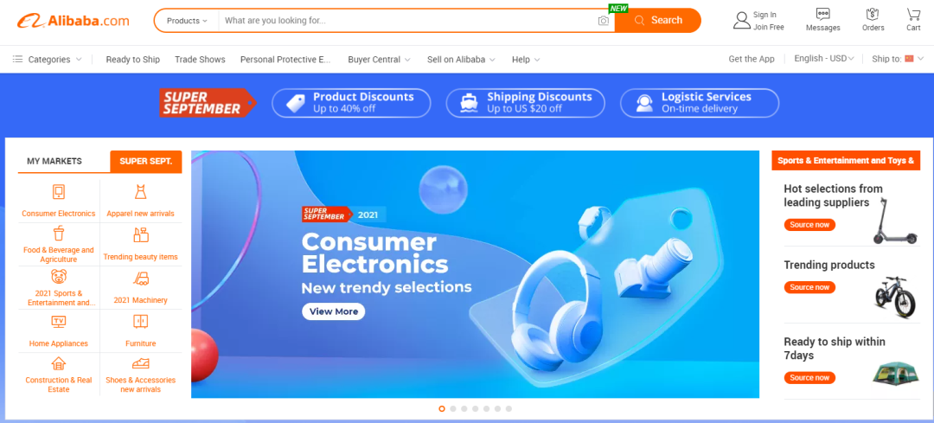Click View More on Consumer Electronics banner

[x=334, y=311]
